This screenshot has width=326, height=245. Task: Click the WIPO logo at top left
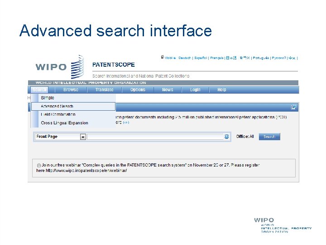(60, 67)
